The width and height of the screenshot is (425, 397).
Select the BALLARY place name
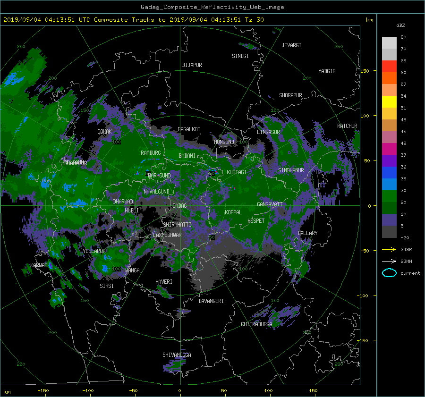coord(307,233)
